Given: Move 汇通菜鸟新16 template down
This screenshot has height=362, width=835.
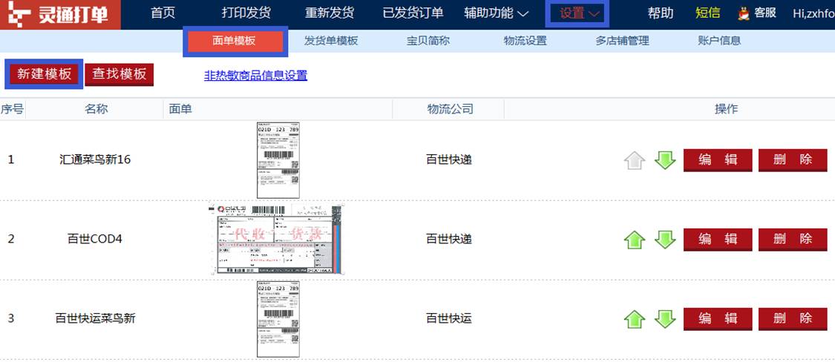Looking at the screenshot, I should point(665,159).
